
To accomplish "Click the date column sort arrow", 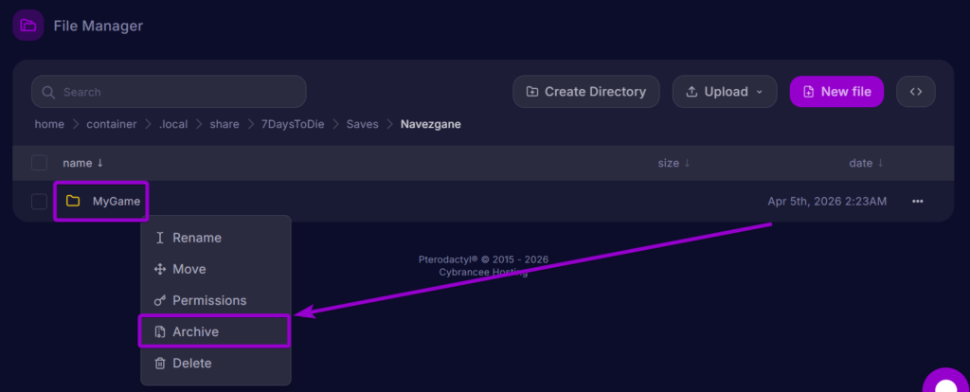I will tap(880, 163).
